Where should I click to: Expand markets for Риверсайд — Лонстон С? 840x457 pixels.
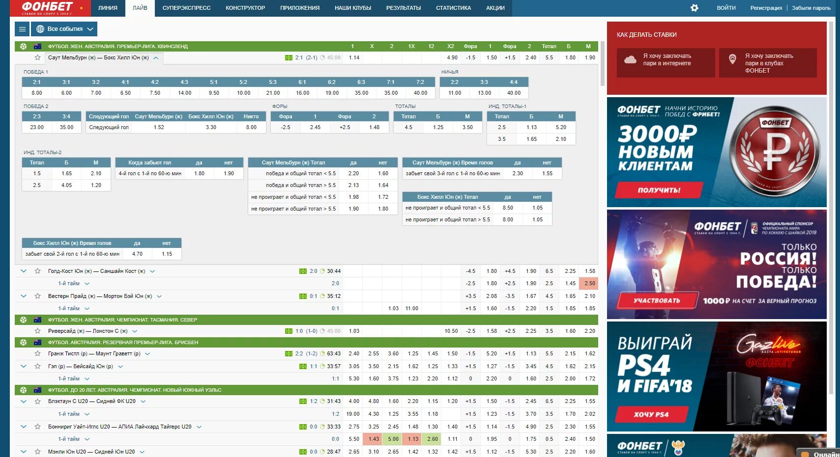coord(135,331)
